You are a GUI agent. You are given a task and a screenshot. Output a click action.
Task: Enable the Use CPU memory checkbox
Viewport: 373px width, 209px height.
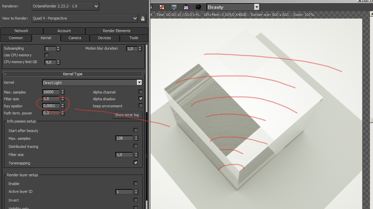(47, 55)
